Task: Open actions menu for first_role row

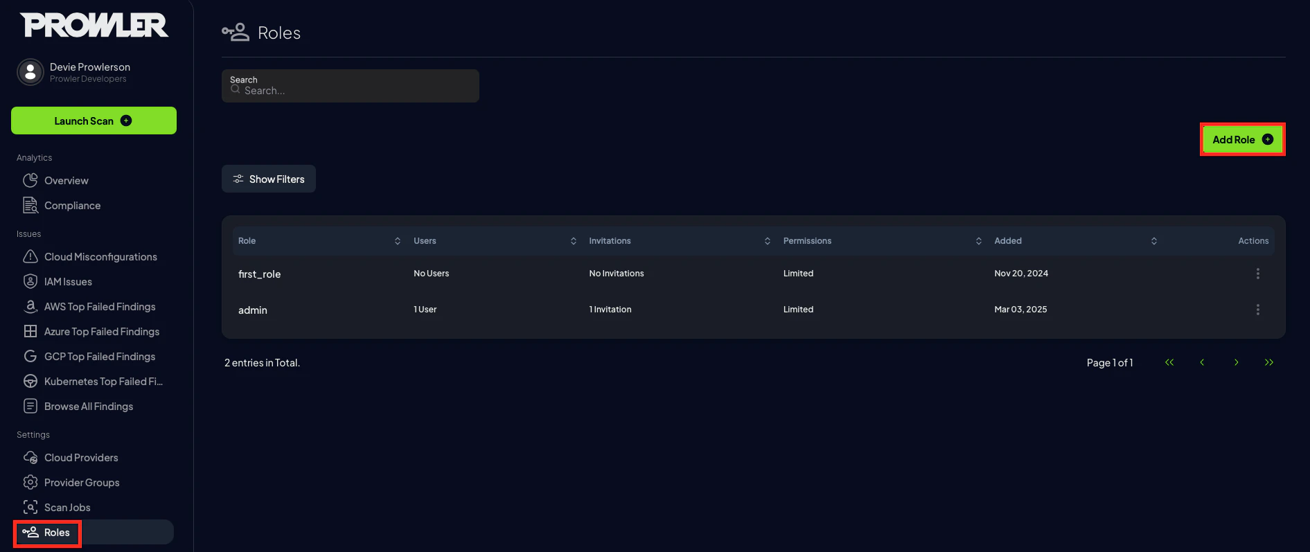Action: (x=1258, y=274)
